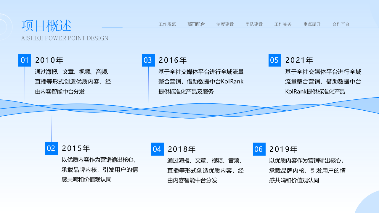Image resolution: width=379 pixels, height=213 pixels.
Task: Select the 重点提升 heading
Action: click(x=311, y=24)
